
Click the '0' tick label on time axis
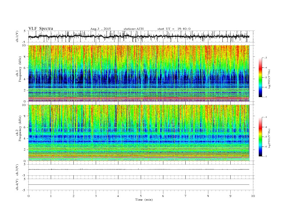coord(28,196)
